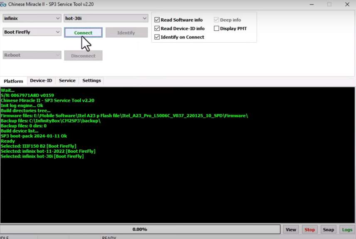Image resolution: width=356 pixels, height=239 pixels.
Task: Click the red Stop button
Action: (x=309, y=229)
